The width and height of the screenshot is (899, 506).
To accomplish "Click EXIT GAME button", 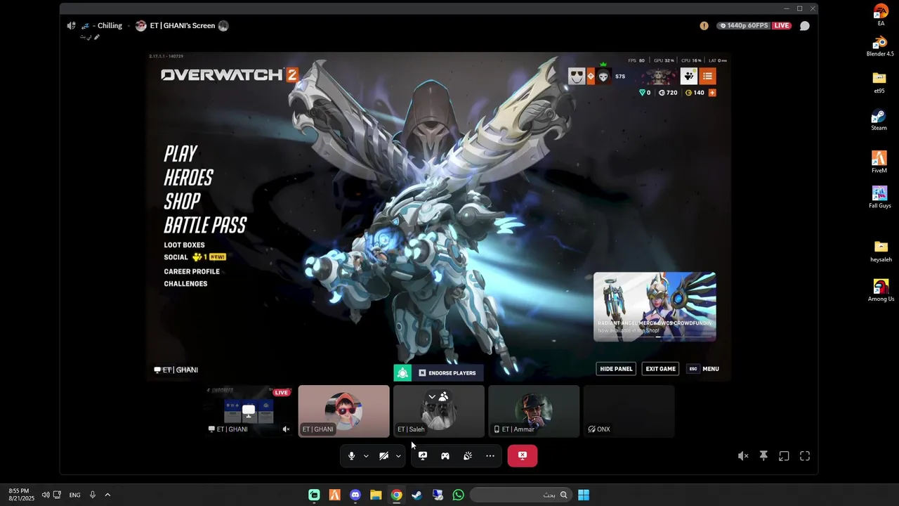I will tap(661, 369).
